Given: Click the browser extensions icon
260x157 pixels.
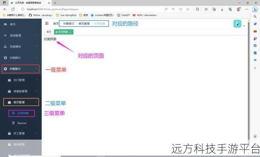Looking at the screenshot, I should tap(197, 9).
